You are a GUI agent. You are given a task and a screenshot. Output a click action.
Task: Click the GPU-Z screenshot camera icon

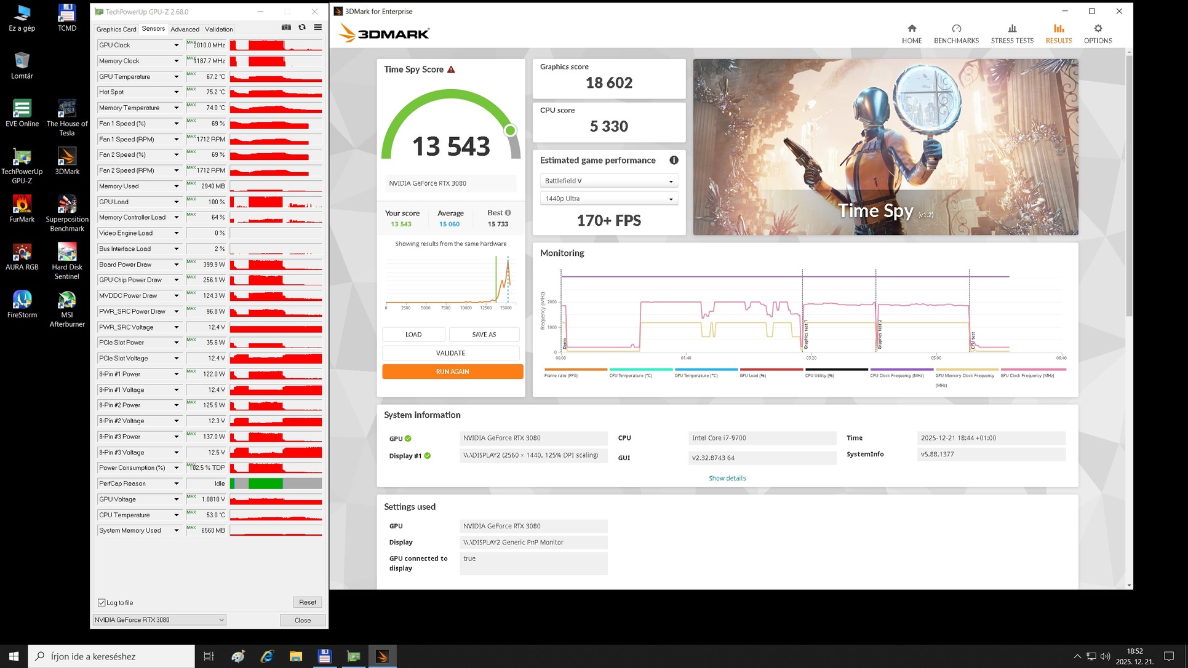pyautogui.click(x=286, y=28)
